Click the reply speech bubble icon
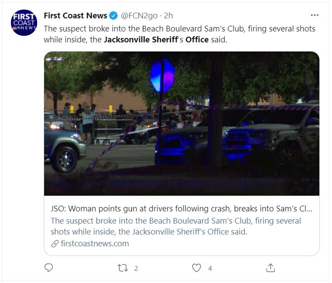This screenshot has width=332, height=283. point(49,268)
